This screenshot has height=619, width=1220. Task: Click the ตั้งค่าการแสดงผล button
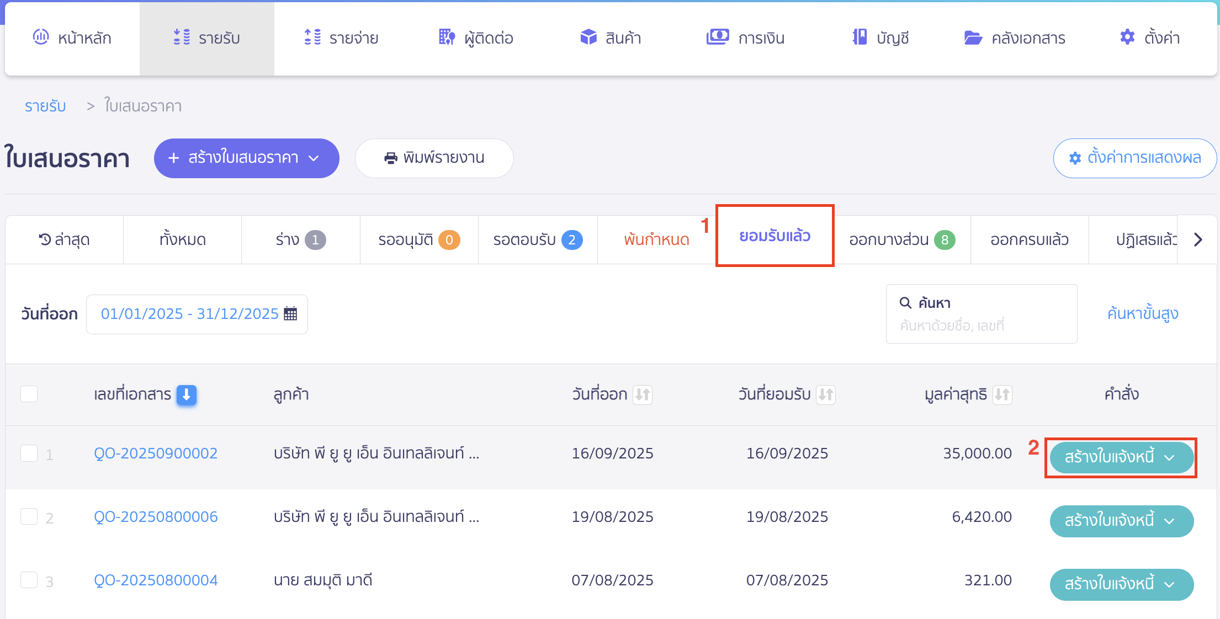(1135, 158)
